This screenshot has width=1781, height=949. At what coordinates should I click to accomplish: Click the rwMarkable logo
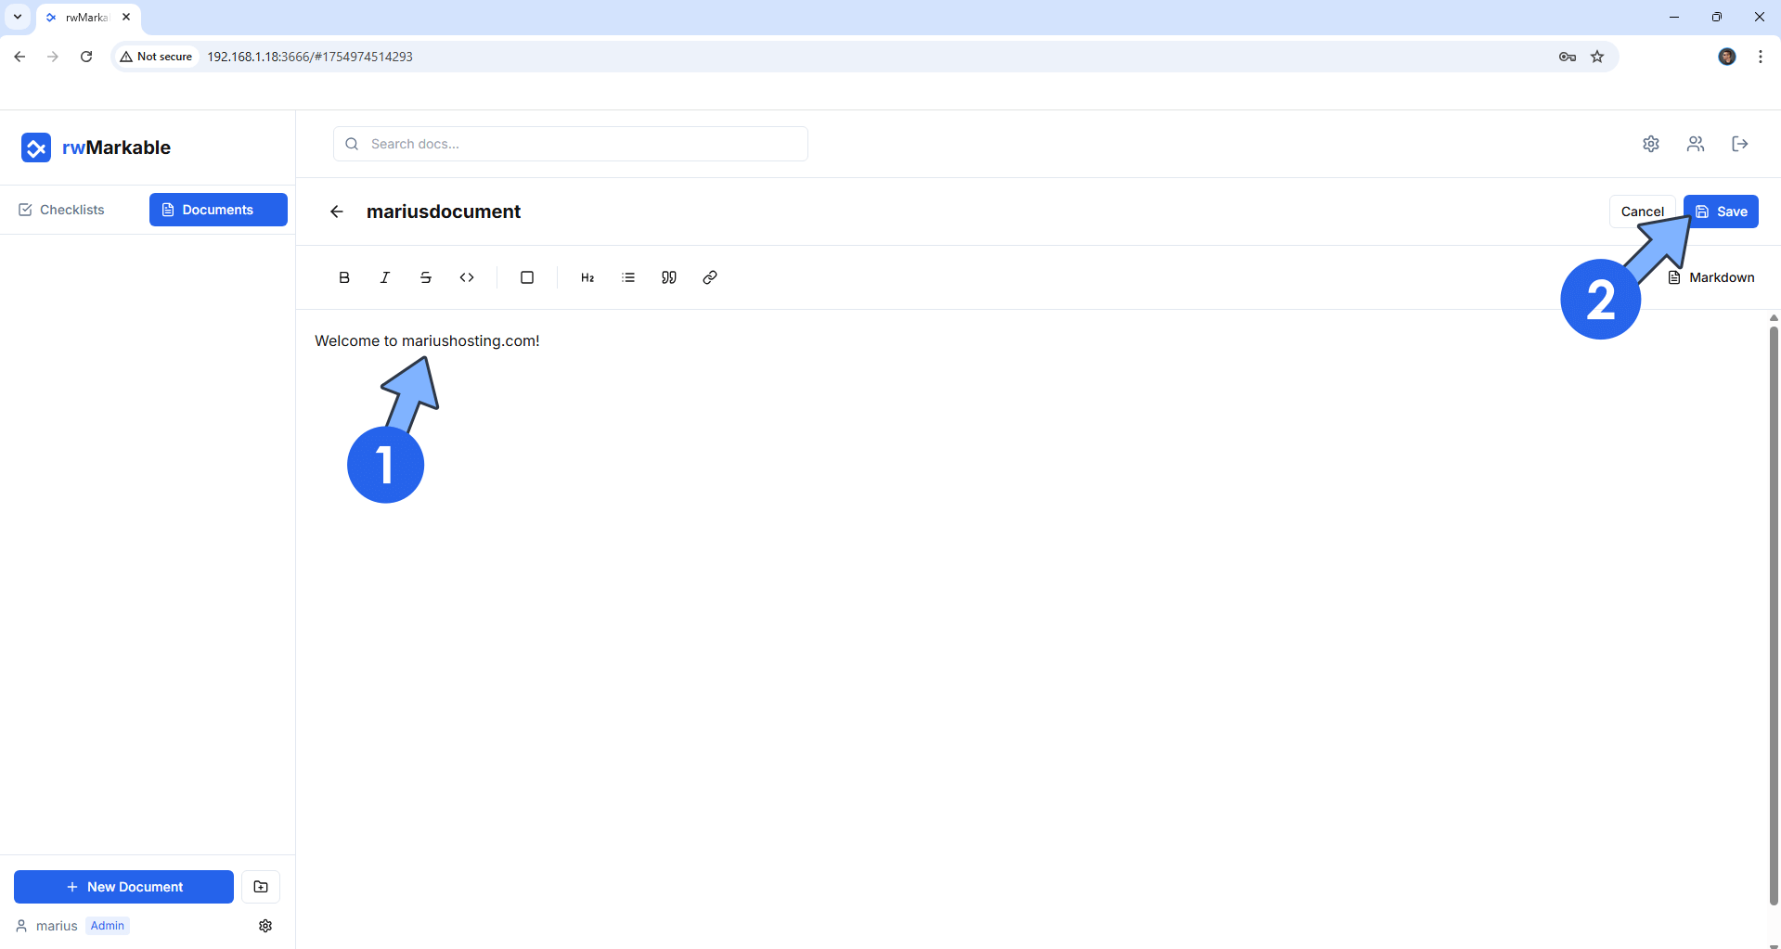(x=36, y=147)
